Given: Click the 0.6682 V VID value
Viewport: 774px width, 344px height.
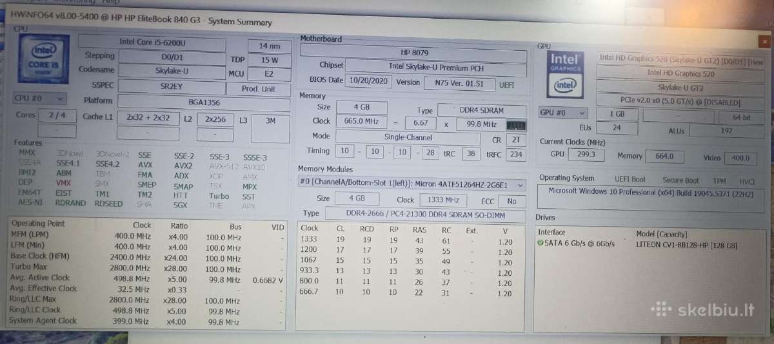Looking at the screenshot, I should click(x=268, y=280).
